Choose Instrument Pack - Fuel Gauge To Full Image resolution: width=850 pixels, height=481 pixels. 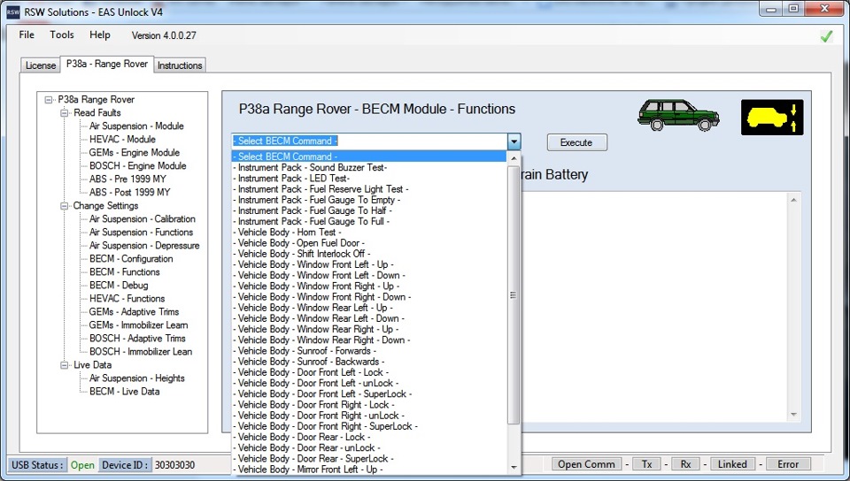tap(369, 221)
